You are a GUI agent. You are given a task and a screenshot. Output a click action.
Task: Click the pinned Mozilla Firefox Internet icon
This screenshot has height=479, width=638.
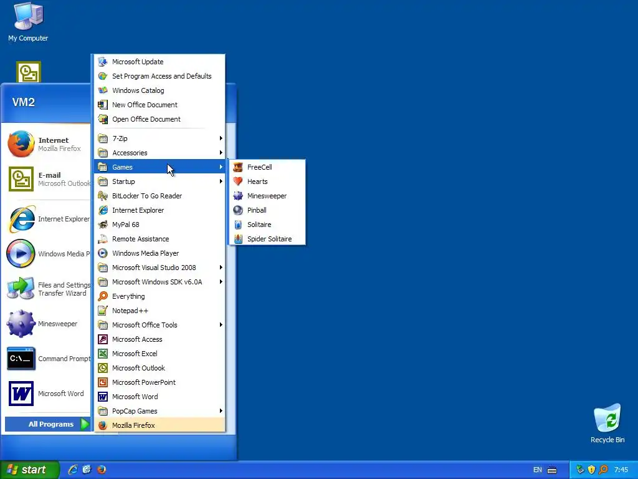coord(21,144)
